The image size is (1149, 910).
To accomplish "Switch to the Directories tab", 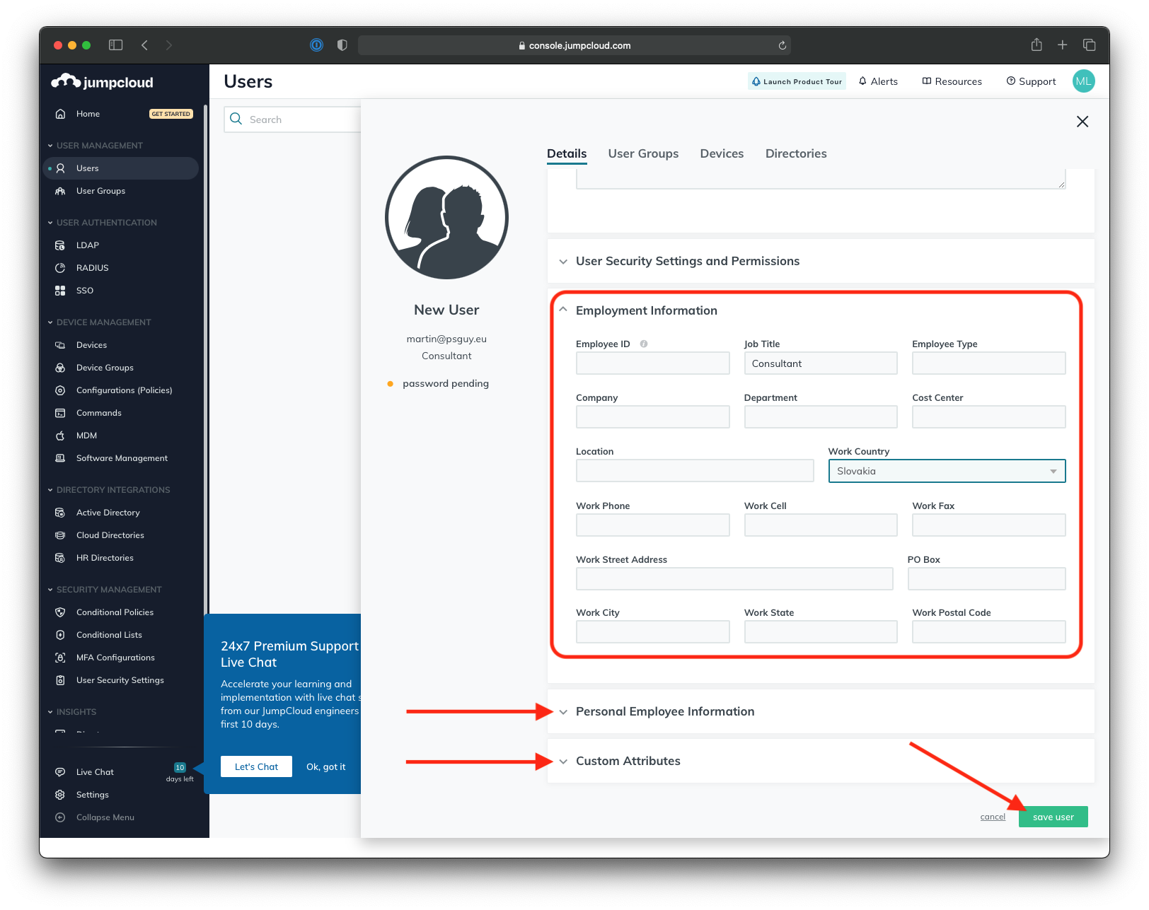I will pyautogui.click(x=796, y=153).
